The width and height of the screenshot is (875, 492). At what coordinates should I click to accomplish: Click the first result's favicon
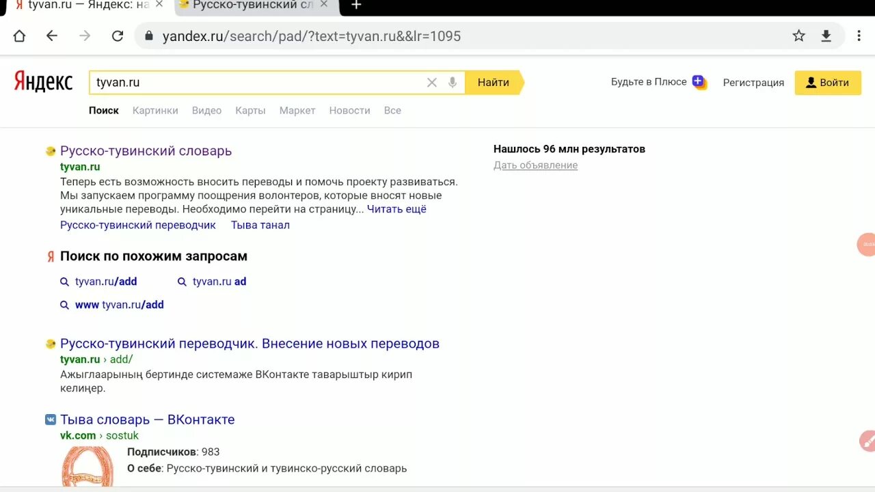pyautogui.click(x=51, y=151)
